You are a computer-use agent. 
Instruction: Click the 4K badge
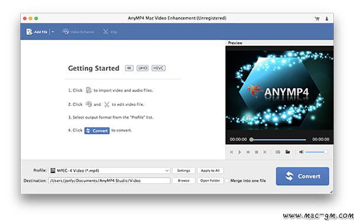coord(129,68)
